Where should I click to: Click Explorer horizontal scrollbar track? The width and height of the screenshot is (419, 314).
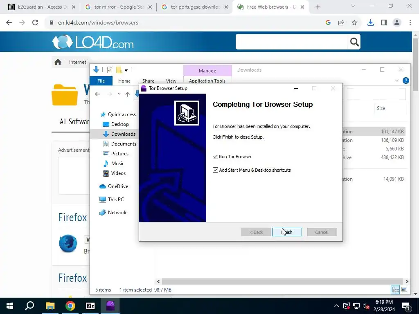click(x=282, y=281)
